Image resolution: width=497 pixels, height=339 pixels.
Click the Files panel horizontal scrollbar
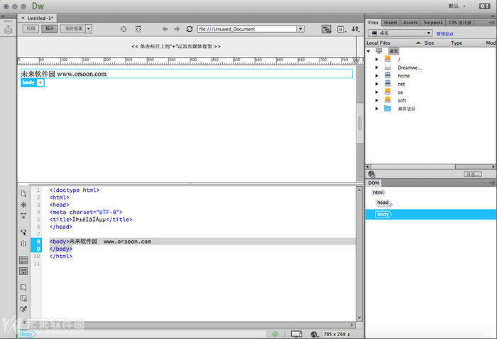pyautogui.click(x=430, y=166)
